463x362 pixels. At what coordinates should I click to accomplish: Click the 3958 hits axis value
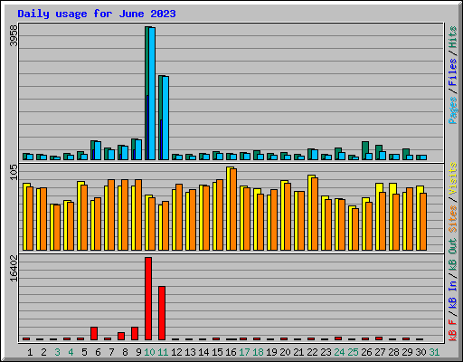click(x=14, y=35)
